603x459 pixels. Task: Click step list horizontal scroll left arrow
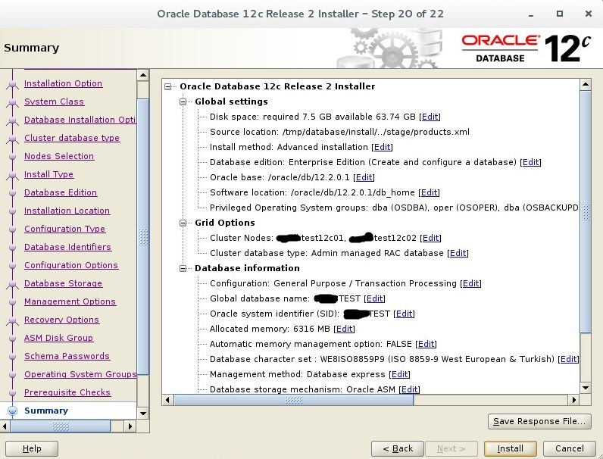5,426
